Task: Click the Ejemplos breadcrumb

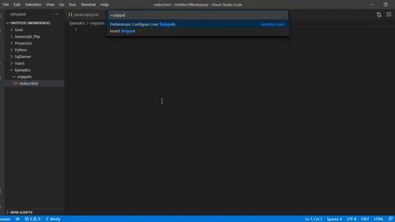Action: tap(77, 23)
